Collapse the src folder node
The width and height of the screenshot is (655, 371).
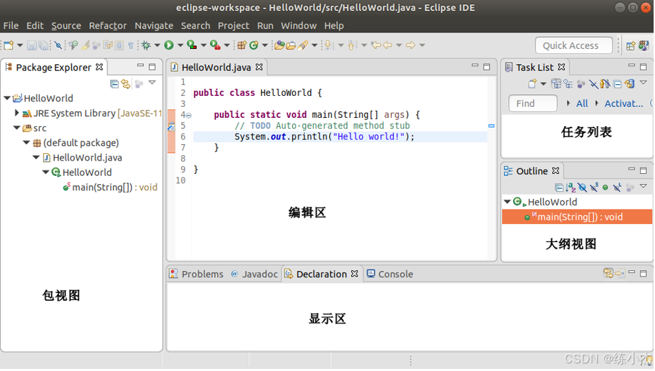[17, 128]
